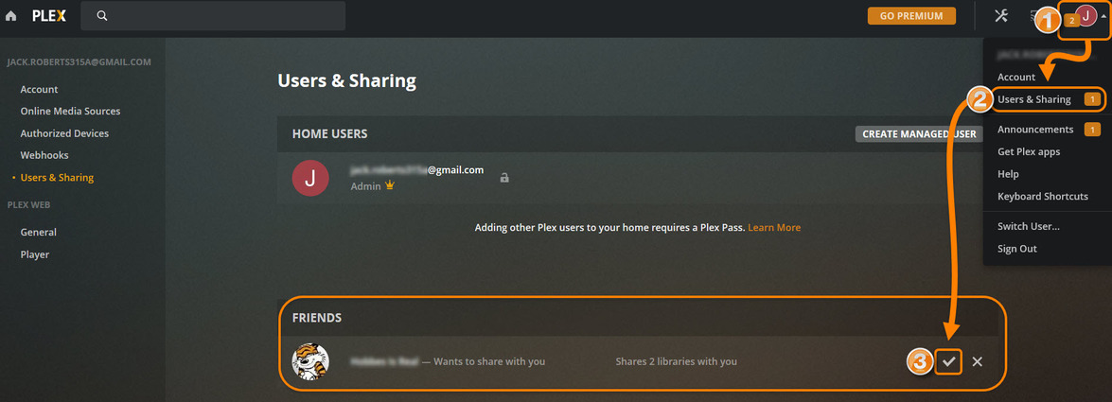Image resolution: width=1112 pixels, height=402 pixels.
Task: Open the Learn More link
Action: 774,228
